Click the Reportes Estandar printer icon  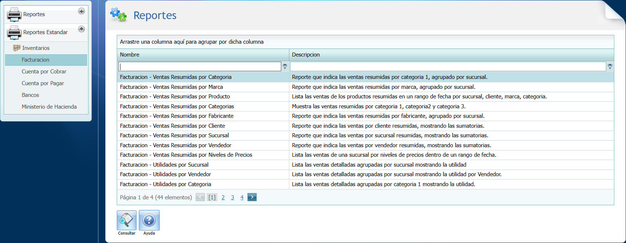pyautogui.click(x=14, y=32)
